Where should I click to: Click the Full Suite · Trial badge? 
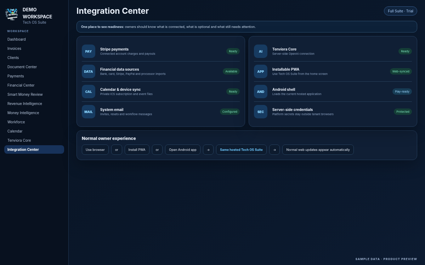[401, 11]
